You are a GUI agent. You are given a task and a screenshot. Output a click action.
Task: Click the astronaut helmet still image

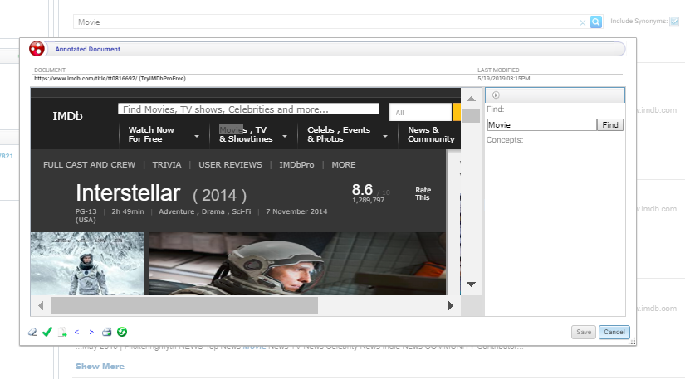297,264
